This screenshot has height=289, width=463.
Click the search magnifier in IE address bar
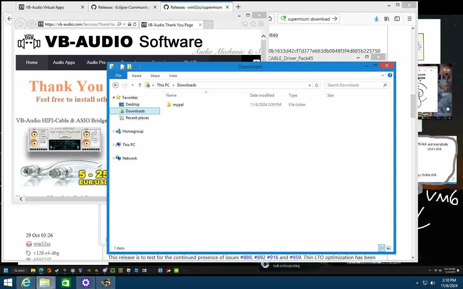[x=119, y=24]
